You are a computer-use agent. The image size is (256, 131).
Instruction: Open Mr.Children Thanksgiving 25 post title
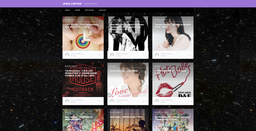[172, 118]
